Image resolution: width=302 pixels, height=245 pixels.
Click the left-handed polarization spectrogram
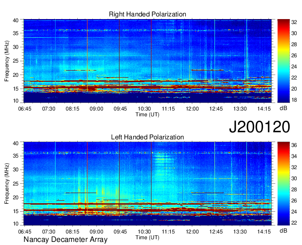tap(147, 184)
